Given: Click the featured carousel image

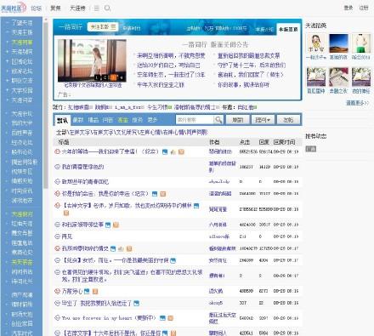Looking at the screenshot, I should point(92,60).
